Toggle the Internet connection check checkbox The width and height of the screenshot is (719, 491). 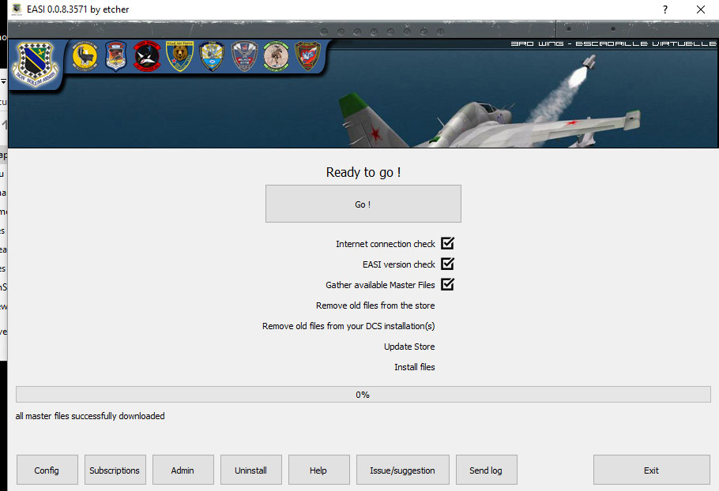pos(448,244)
